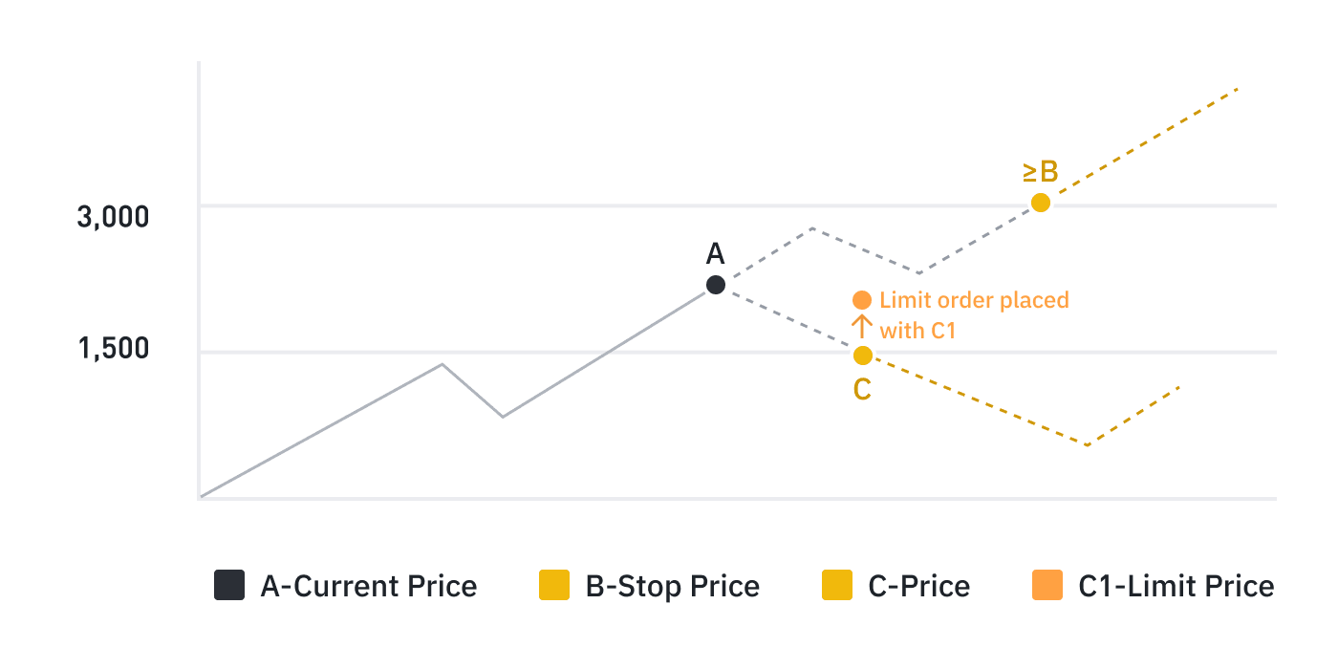Click the yellow C-Price legend square

(837, 585)
